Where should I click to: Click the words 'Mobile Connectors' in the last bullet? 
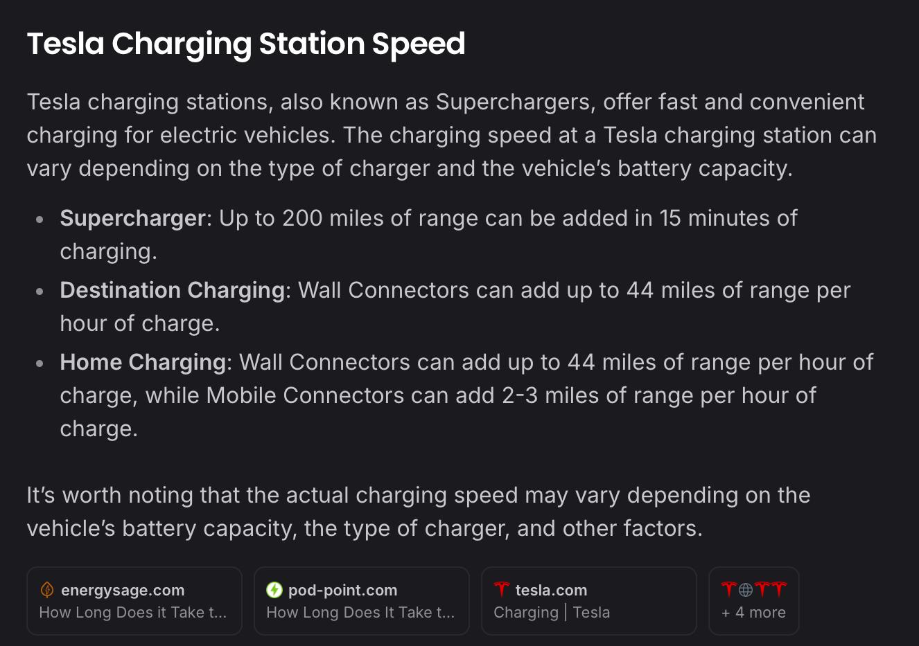(305, 395)
